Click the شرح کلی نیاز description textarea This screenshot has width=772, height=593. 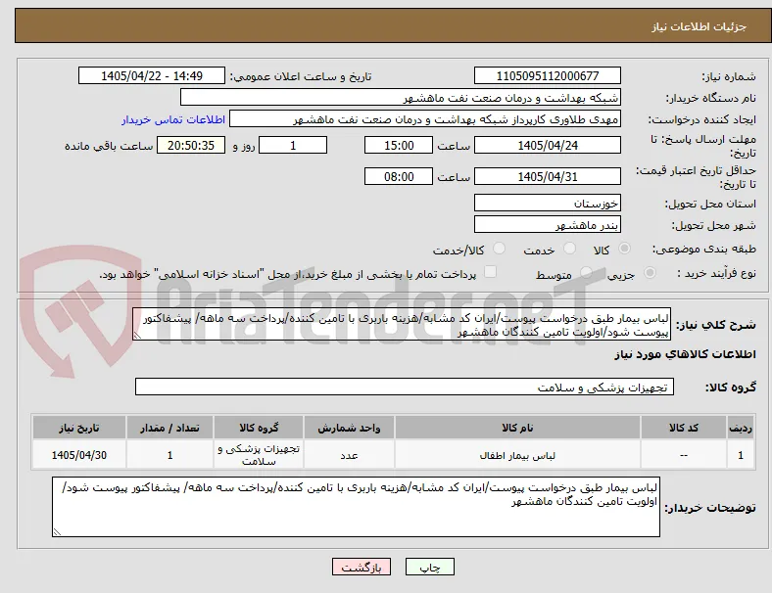pos(402,325)
